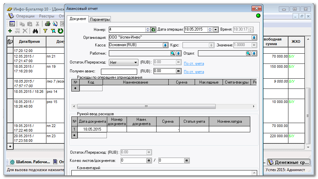Open the Операции menu
The height and width of the screenshot is (179, 318).
[x=25, y=16]
